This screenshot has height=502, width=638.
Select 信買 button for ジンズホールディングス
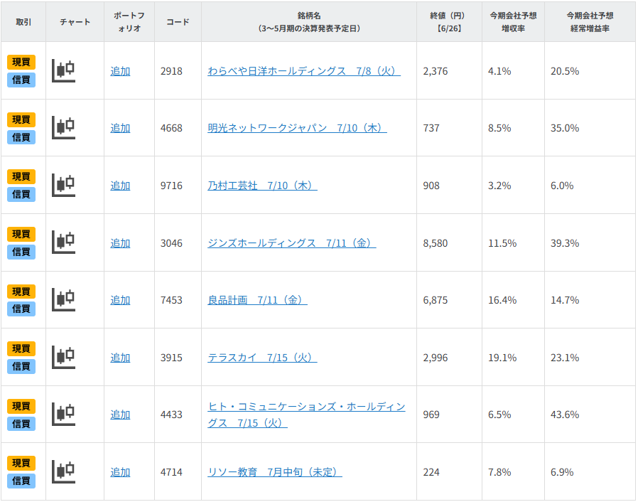21,252
